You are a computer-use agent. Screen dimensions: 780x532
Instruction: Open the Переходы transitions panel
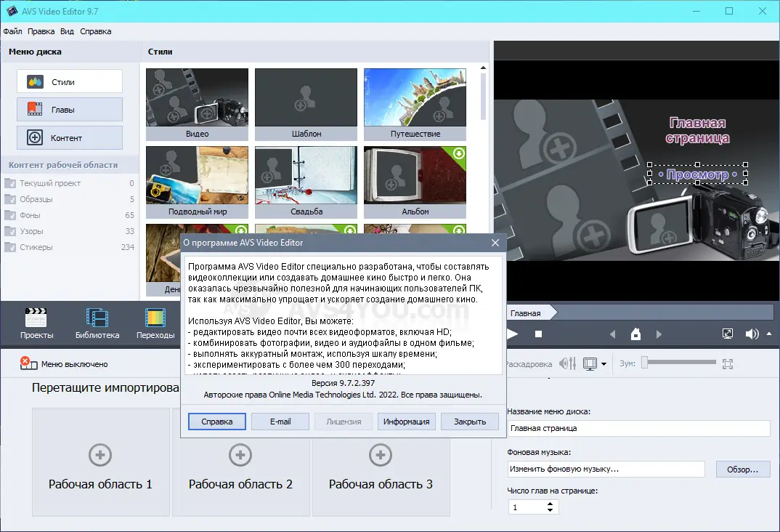155,323
